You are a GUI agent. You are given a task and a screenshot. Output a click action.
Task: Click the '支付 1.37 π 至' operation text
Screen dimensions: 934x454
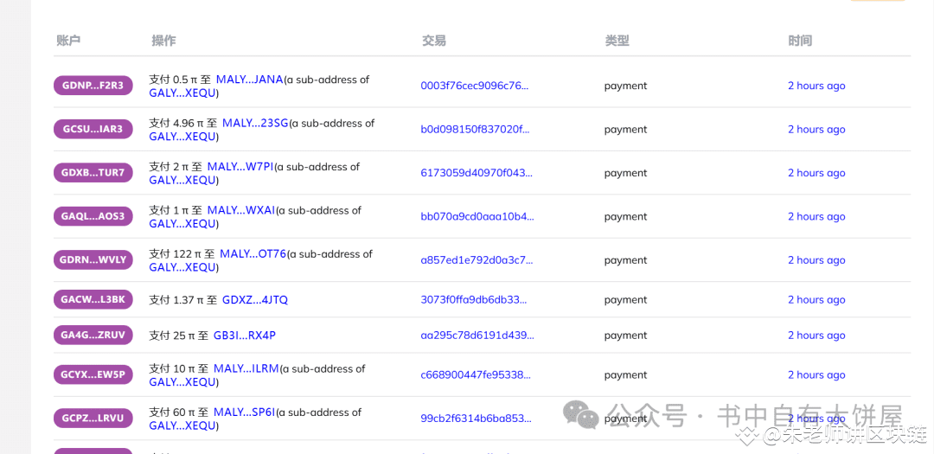click(x=182, y=300)
